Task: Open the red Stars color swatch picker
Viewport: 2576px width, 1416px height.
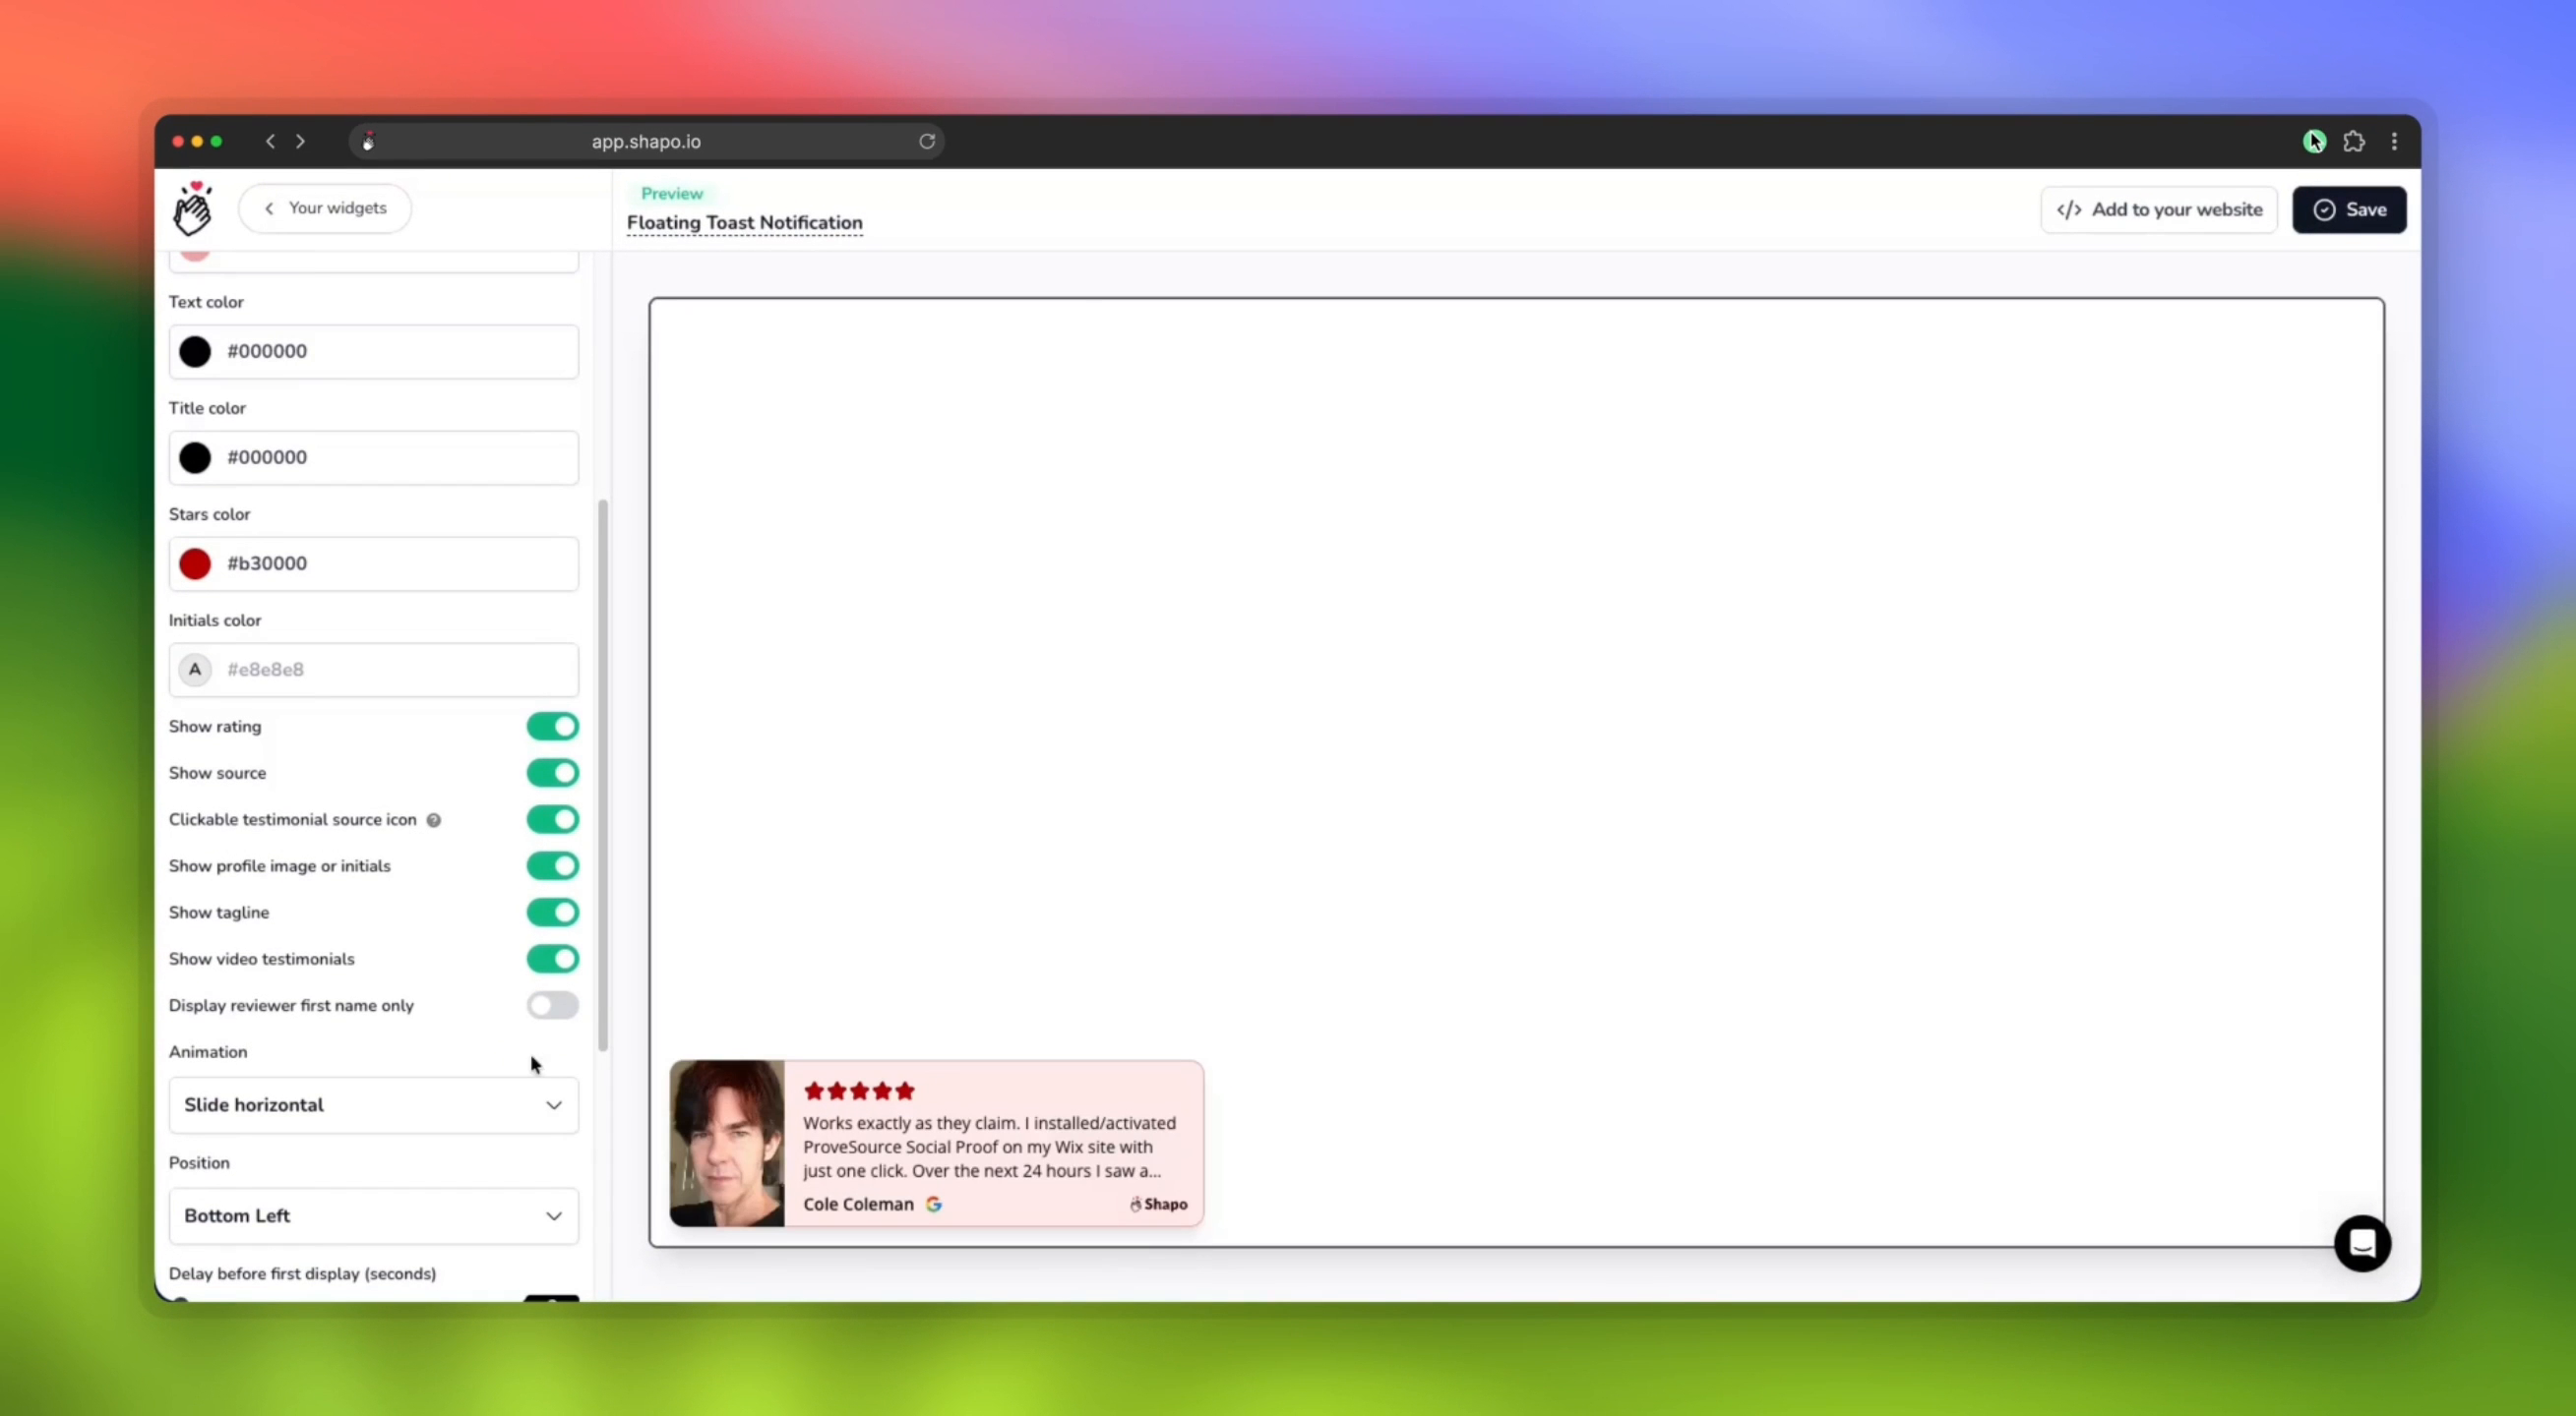Action: tap(195, 563)
